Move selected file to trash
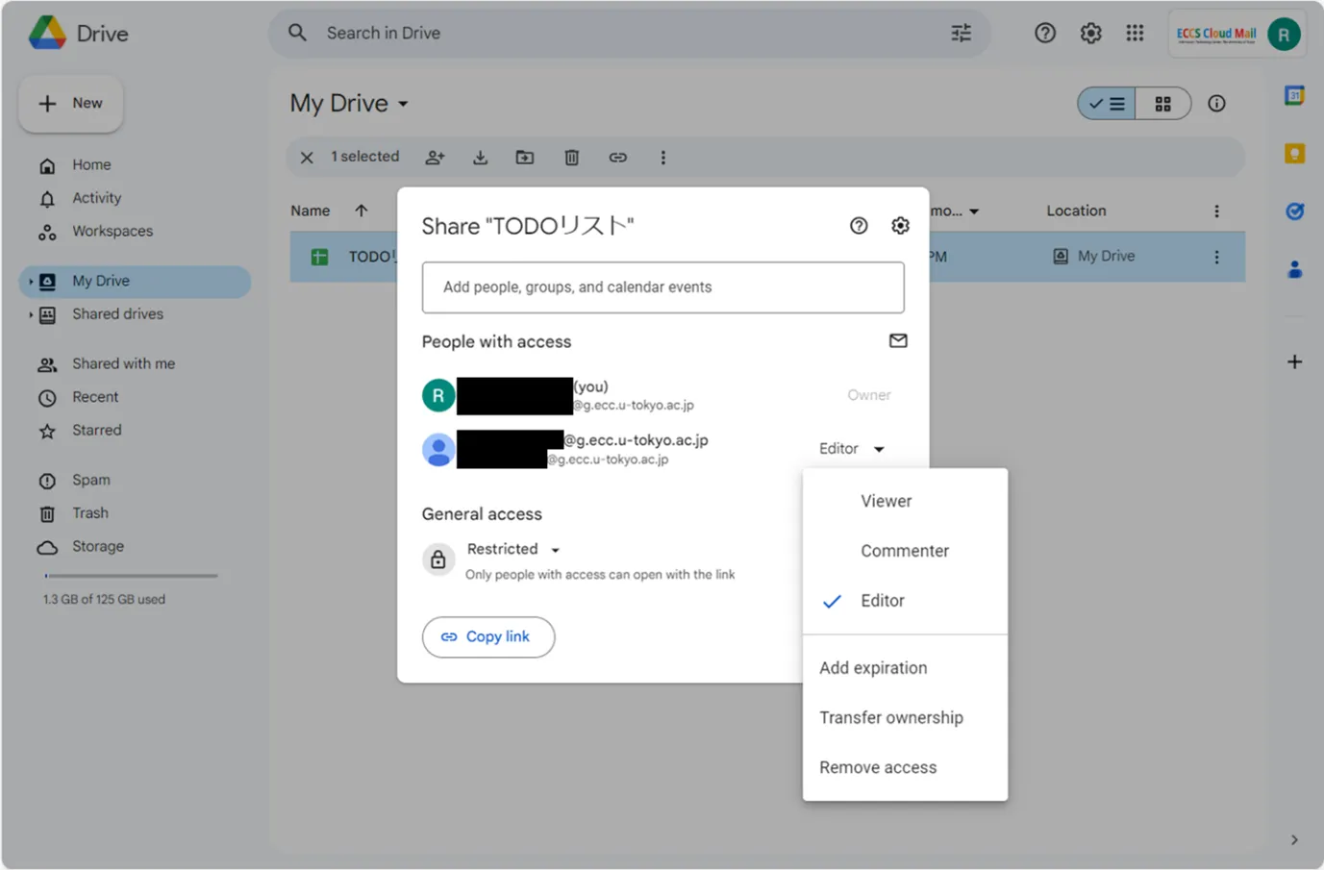Viewport: 1324px width, 870px height. [x=571, y=157]
